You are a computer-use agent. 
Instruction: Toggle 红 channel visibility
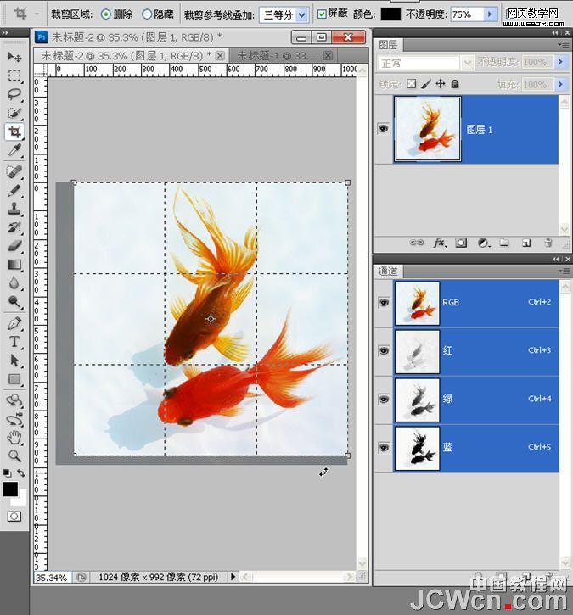coord(384,351)
